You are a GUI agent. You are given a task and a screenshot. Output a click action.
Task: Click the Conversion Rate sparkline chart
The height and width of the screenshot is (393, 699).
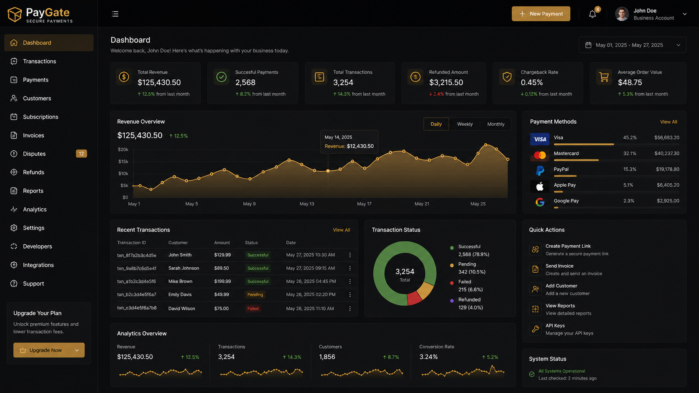coord(463,370)
